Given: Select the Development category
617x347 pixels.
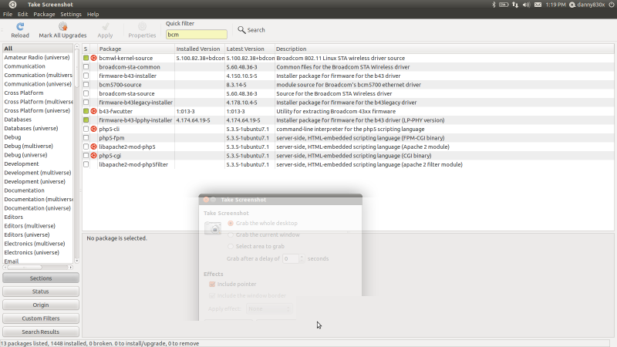Looking at the screenshot, I should pyautogui.click(x=38, y=163).
